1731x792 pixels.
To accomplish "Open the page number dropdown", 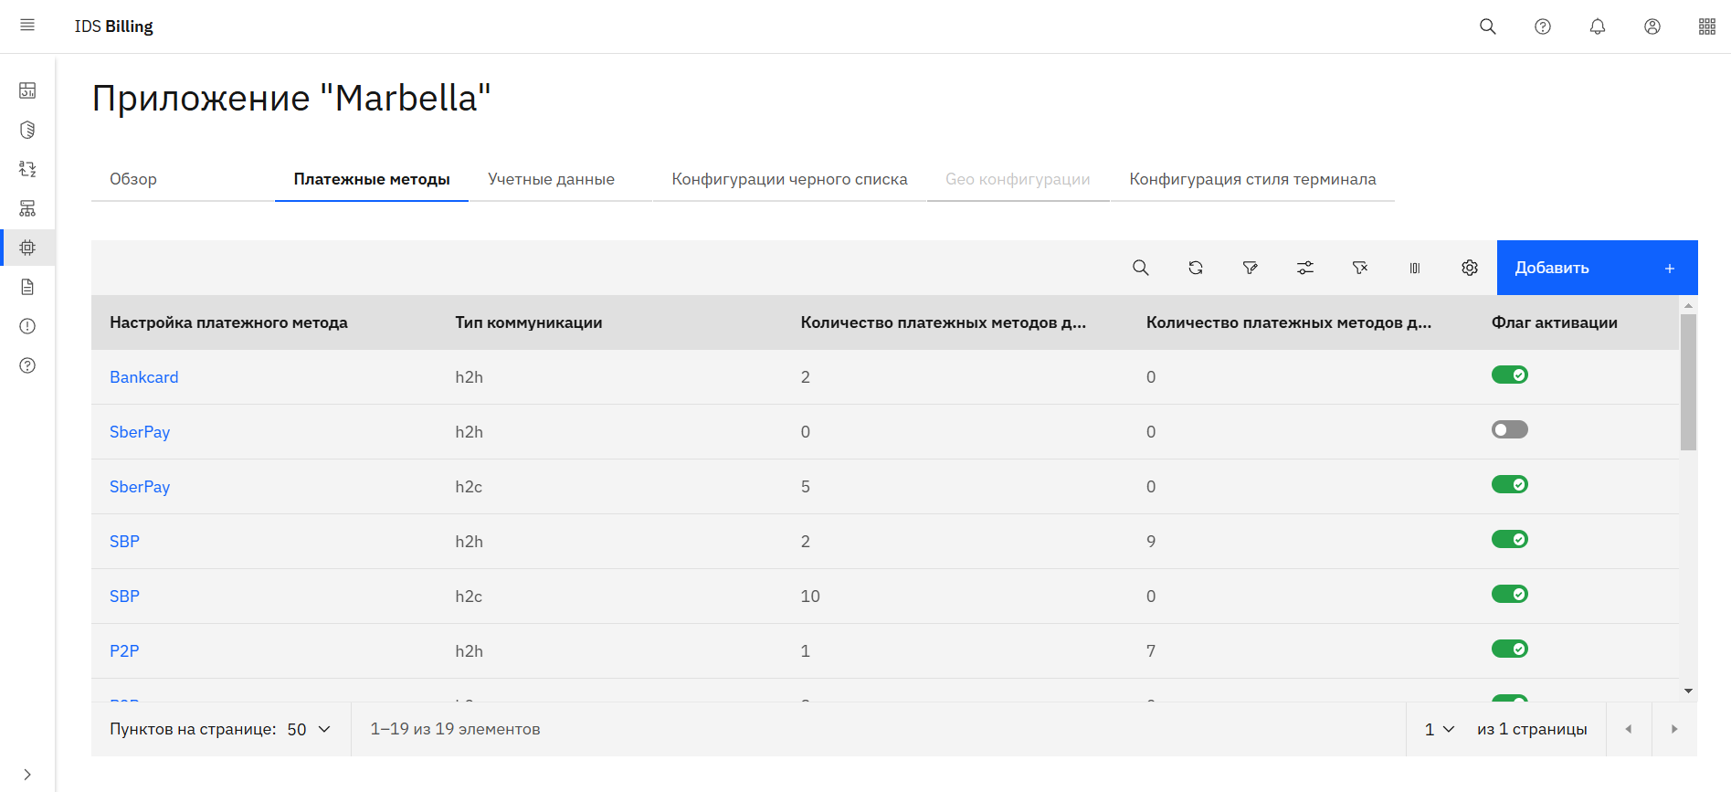I will click(x=1439, y=729).
